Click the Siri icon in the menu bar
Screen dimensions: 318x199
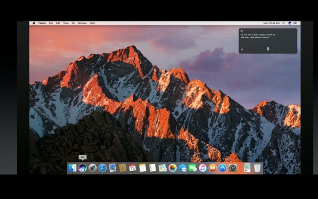click(x=290, y=23)
